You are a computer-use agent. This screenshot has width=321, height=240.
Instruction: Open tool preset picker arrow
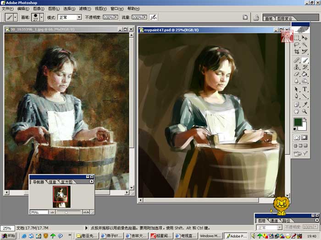[15, 17]
